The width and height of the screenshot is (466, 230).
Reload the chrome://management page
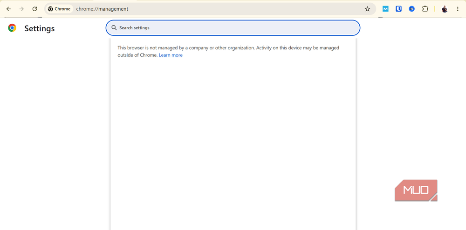34,9
